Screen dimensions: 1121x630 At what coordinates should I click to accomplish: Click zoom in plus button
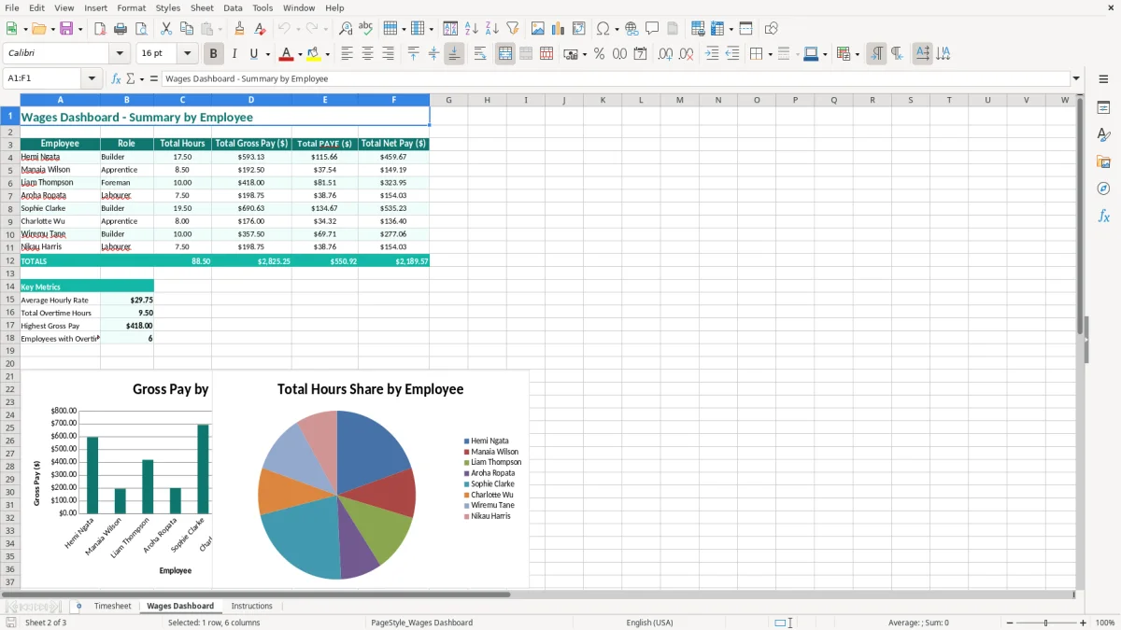pos(1084,623)
